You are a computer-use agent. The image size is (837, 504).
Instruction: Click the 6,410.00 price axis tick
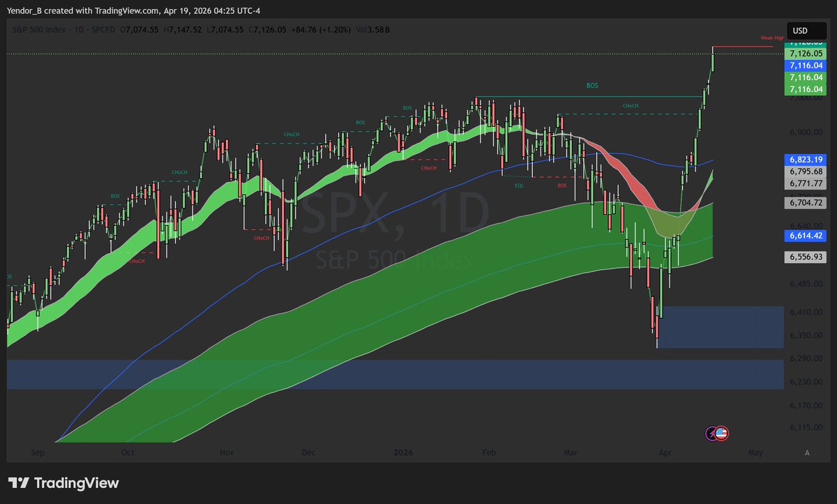pos(807,312)
